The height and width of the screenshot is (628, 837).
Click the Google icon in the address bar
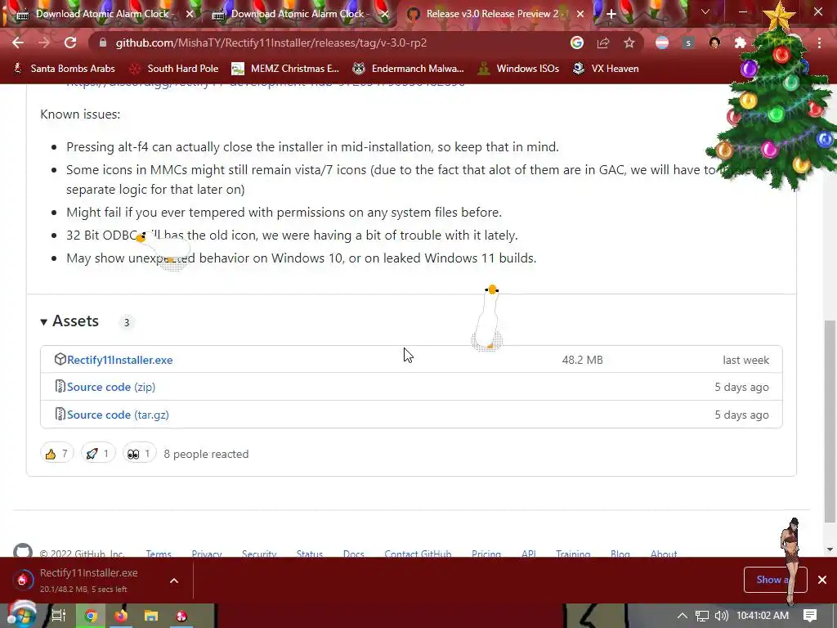[576, 43]
